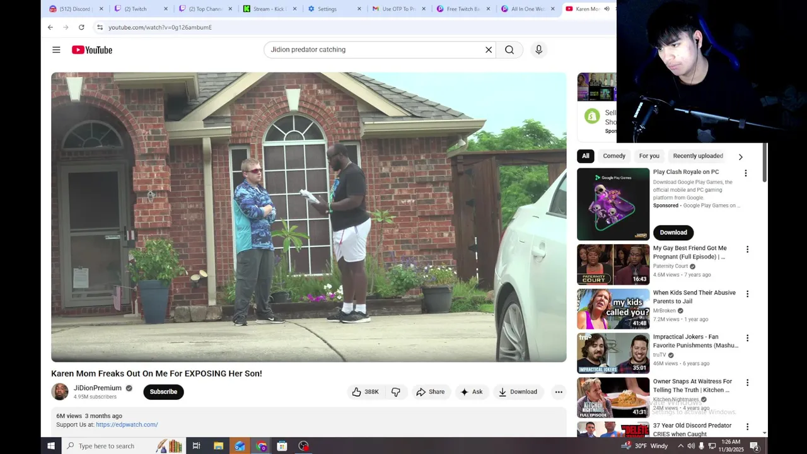
Task: Open options for MrBroken video
Action: tap(747, 294)
